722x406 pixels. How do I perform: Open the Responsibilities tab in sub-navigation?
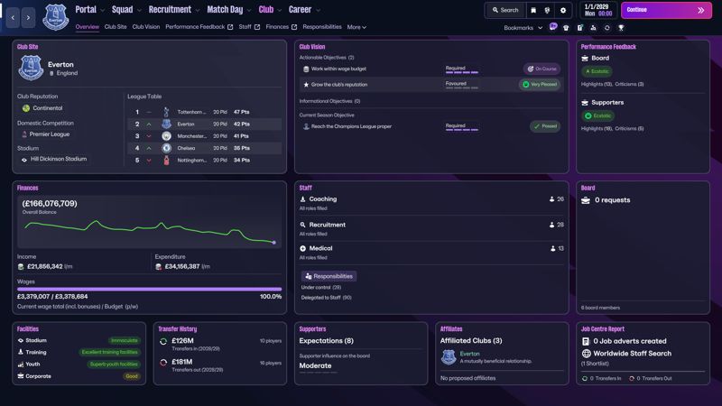click(x=322, y=27)
